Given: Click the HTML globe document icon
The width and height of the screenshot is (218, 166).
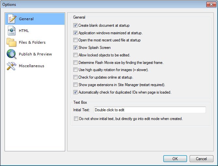Looking at the screenshot, I should pyautogui.click(x=11, y=31).
